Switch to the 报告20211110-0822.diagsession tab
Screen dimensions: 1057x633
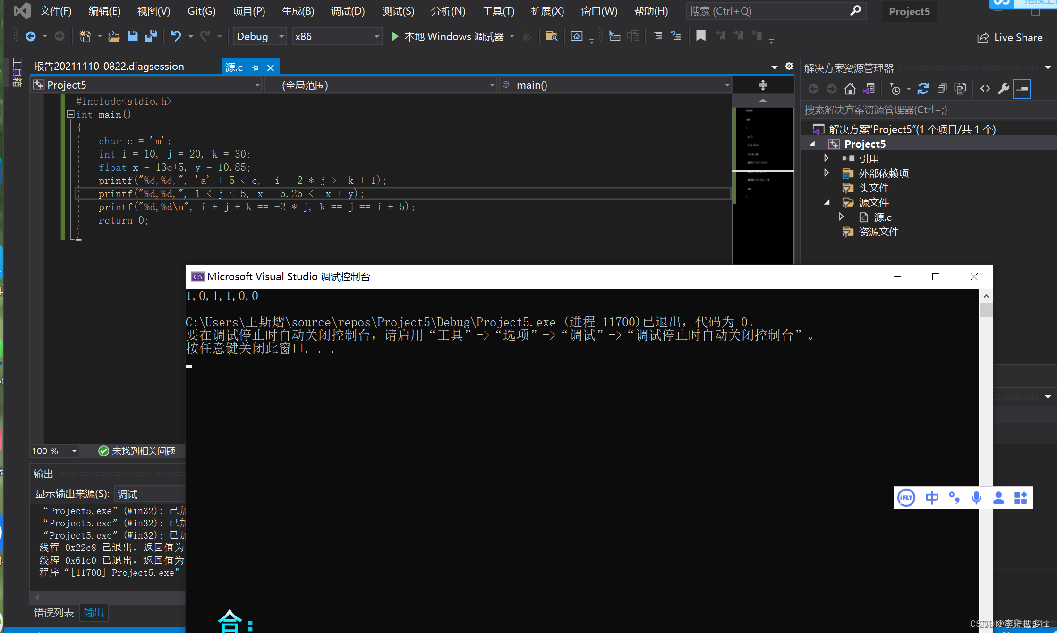click(109, 67)
